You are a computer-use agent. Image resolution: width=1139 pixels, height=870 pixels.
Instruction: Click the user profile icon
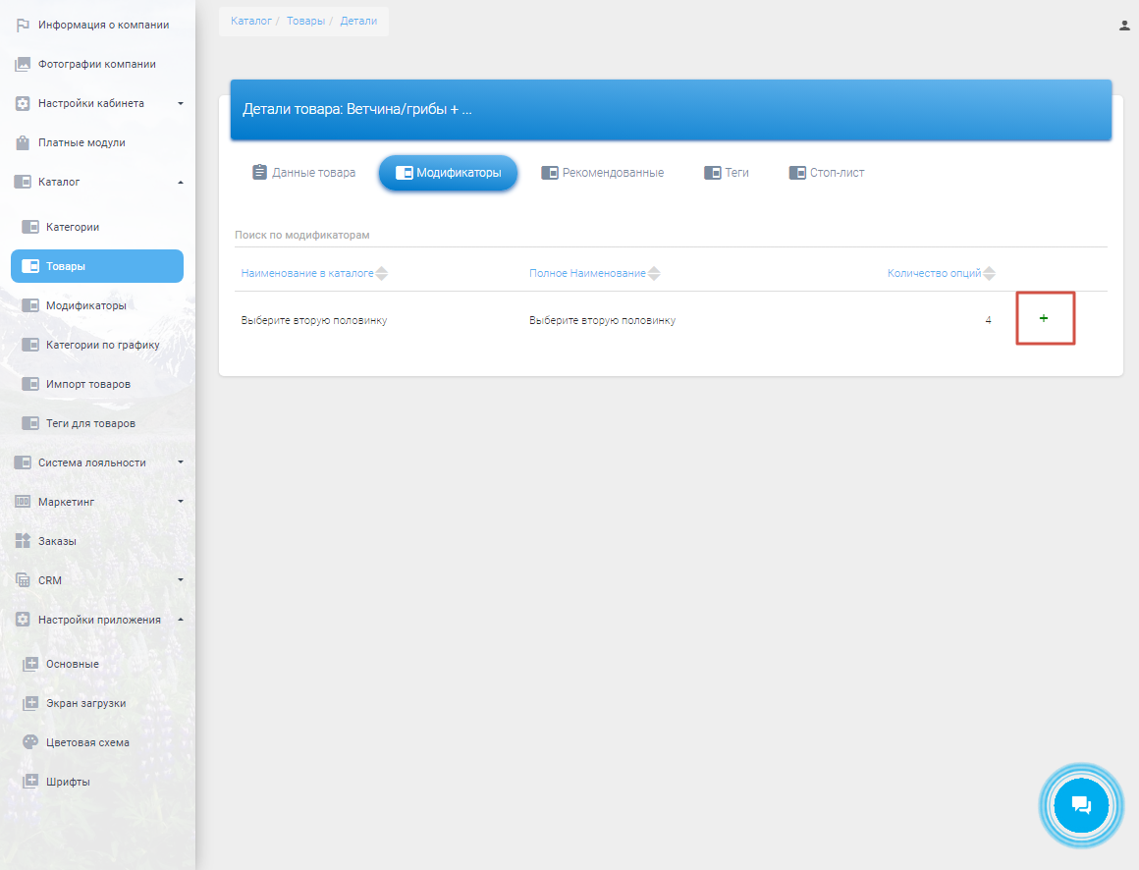coord(1124,27)
